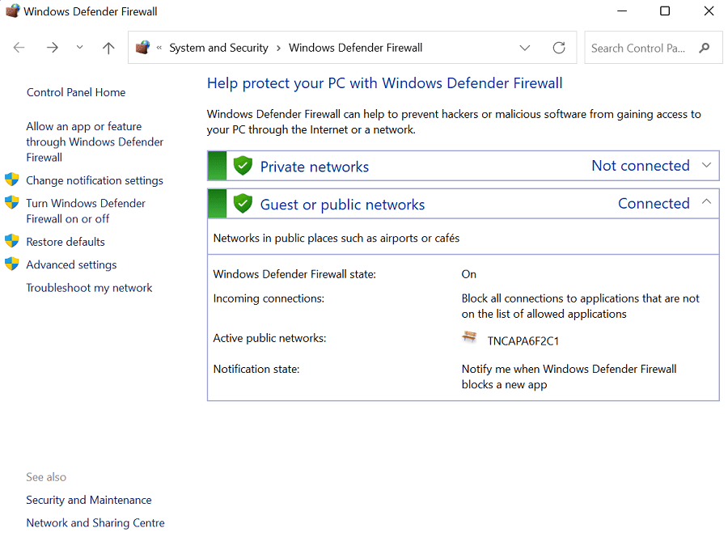This screenshot has width=728, height=541.
Task: Open the recent locations dropdown arrow
Action: (79, 48)
